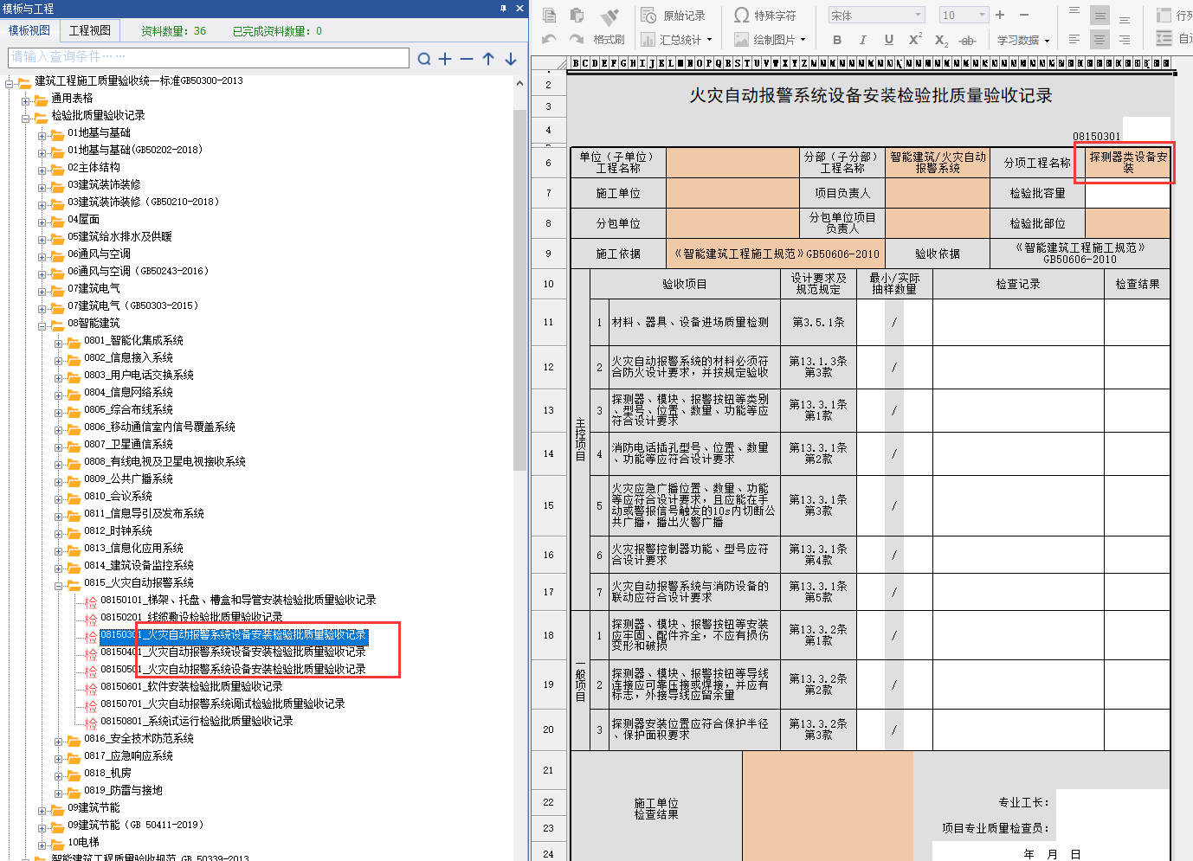Select 0819_防雷与接地 tree item
The height and width of the screenshot is (861, 1193).
coord(123,790)
